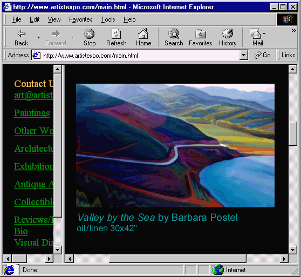301x277 pixels.
Task: Expand the Forward button history dropdown arrow
Action: [73, 37]
